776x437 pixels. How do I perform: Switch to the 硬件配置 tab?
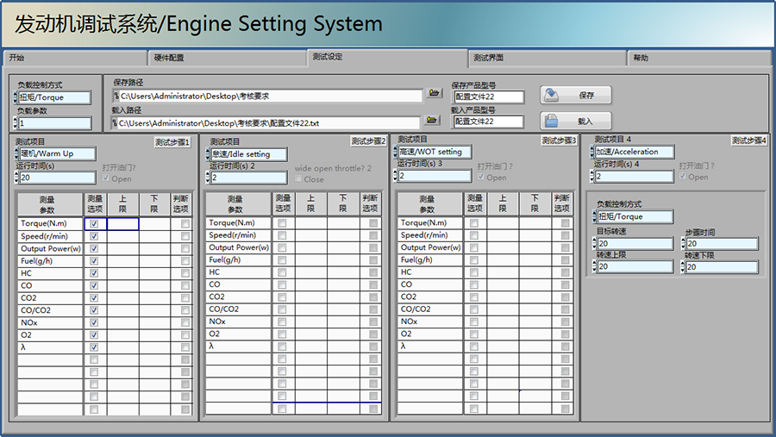(x=226, y=58)
